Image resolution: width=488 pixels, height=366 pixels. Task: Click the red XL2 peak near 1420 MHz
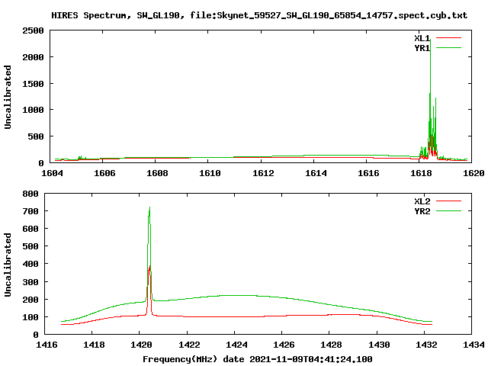coord(149,290)
